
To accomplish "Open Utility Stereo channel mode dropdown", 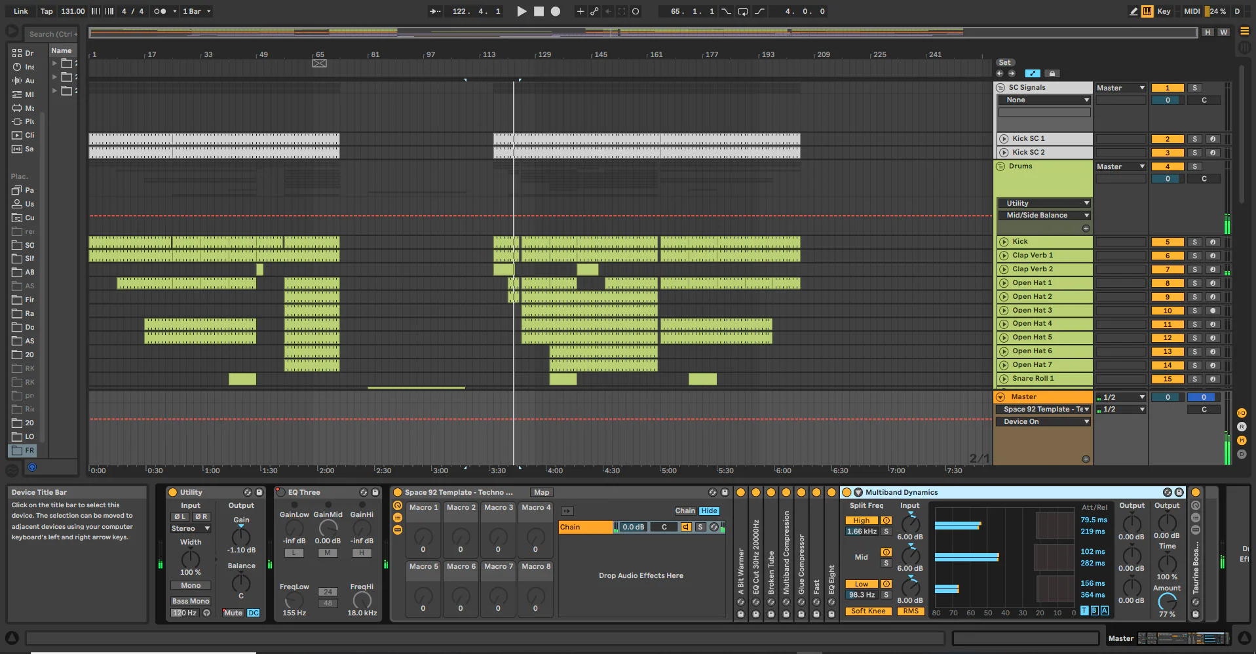I will (x=190, y=528).
